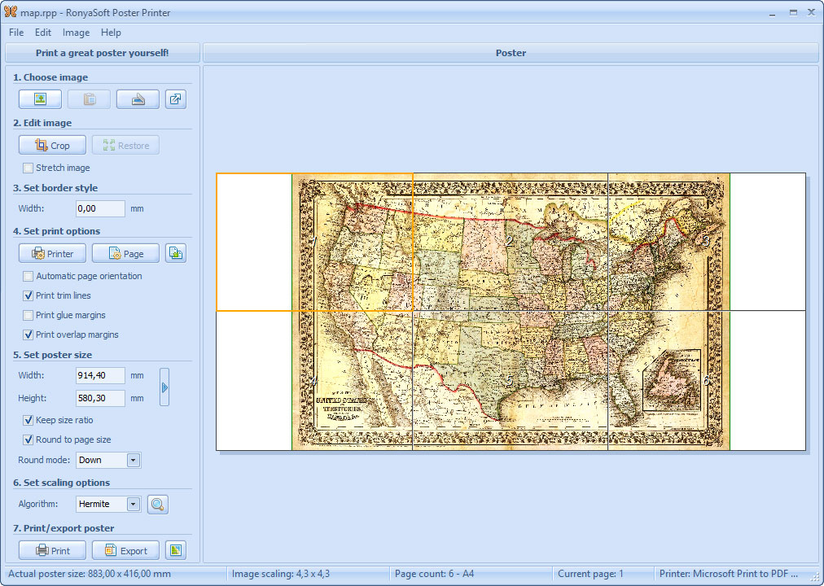Open the Image menu
824x586 pixels.
click(x=76, y=33)
